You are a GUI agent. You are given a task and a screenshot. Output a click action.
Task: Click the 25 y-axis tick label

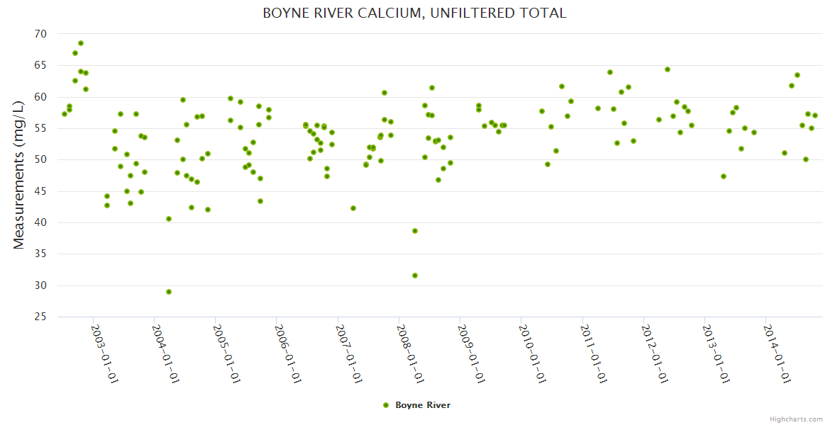click(40, 317)
